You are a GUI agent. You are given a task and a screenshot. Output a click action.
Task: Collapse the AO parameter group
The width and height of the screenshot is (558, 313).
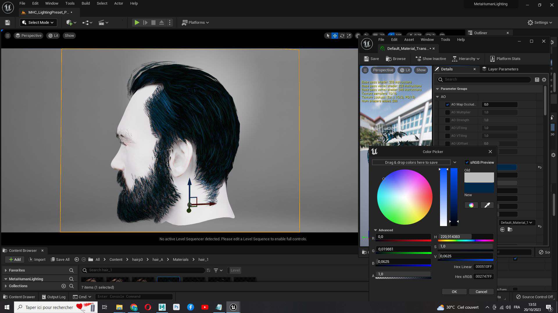click(x=437, y=97)
